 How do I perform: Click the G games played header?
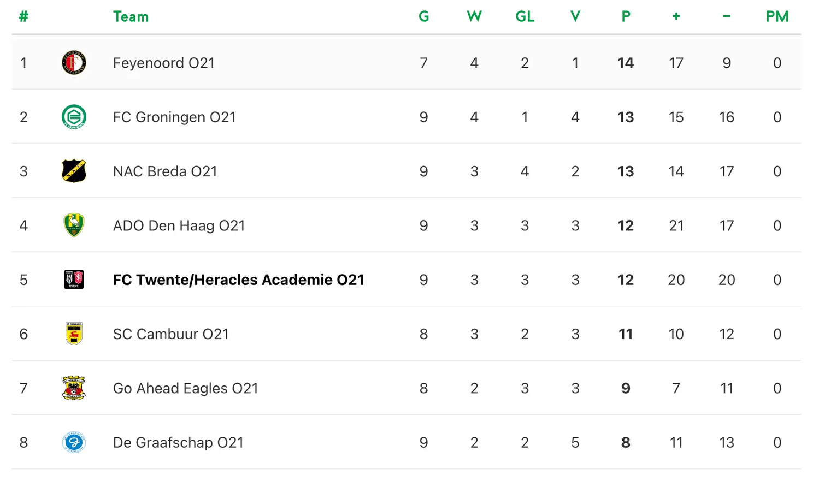click(x=423, y=17)
